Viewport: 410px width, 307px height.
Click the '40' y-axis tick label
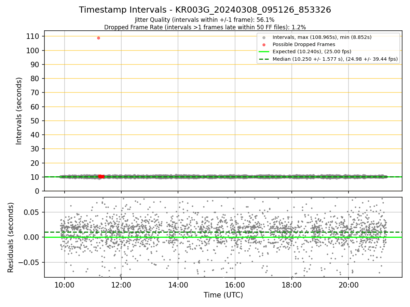pos(35,135)
